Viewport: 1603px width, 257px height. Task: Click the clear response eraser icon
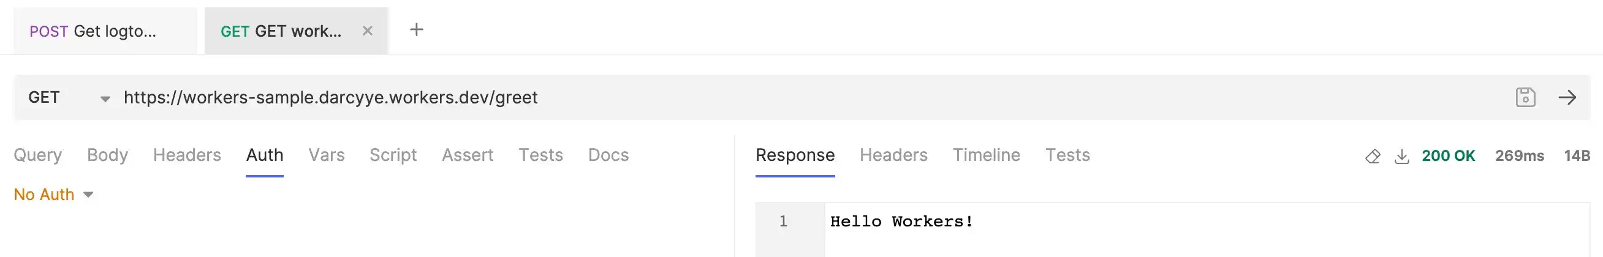point(1372,156)
